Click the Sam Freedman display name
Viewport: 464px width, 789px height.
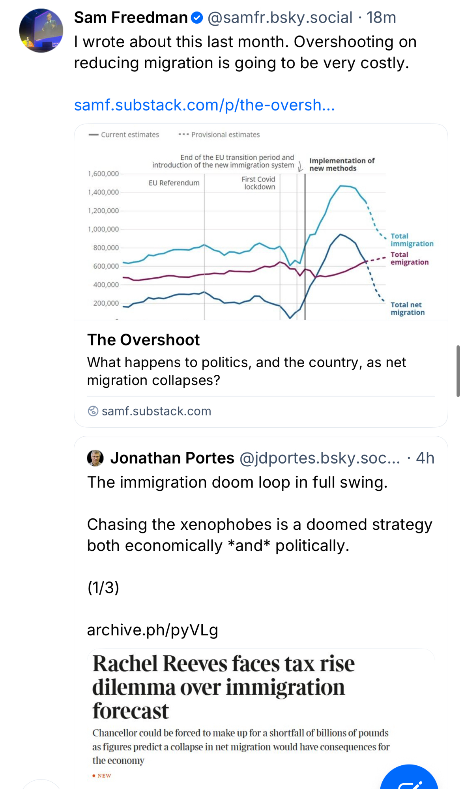(x=131, y=18)
